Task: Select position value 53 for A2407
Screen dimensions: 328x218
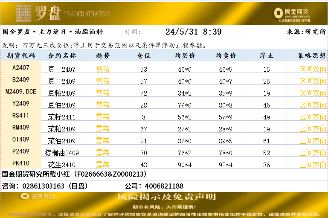Action: (x=143, y=69)
